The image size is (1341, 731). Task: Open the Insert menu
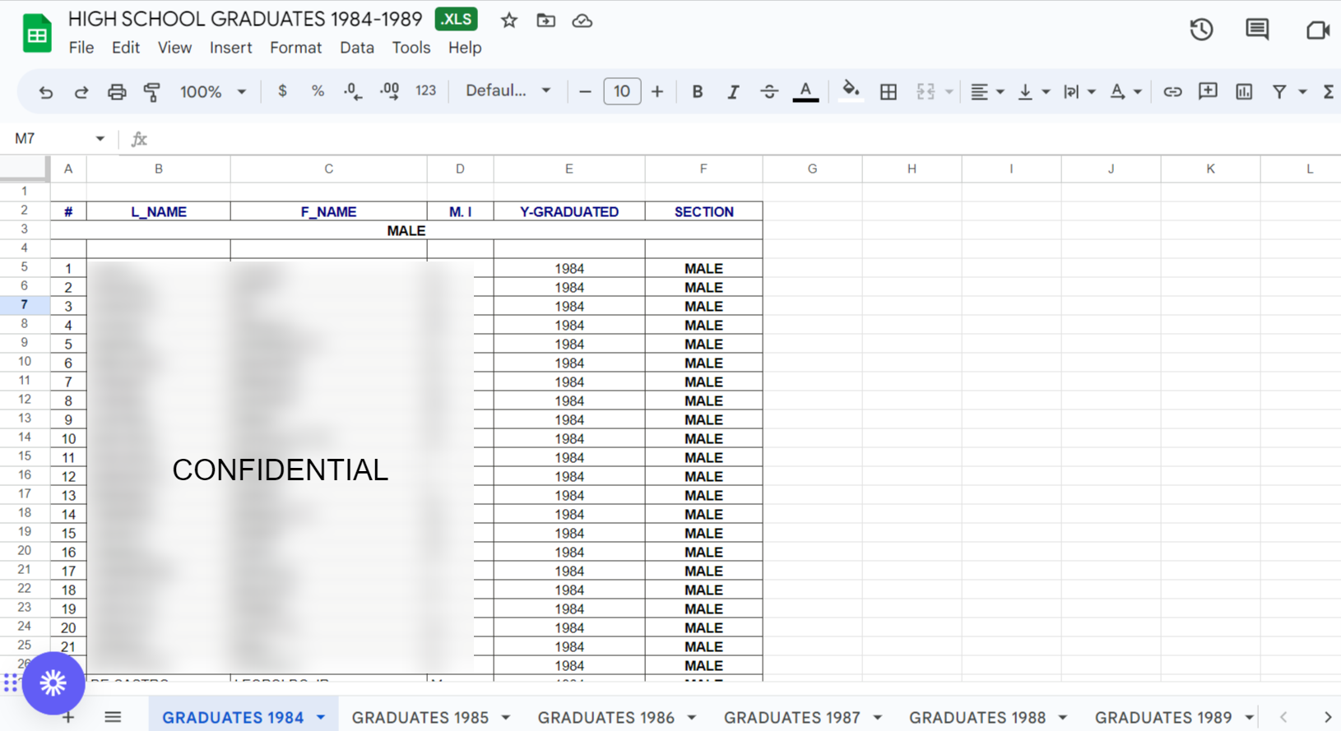point(230,48)
